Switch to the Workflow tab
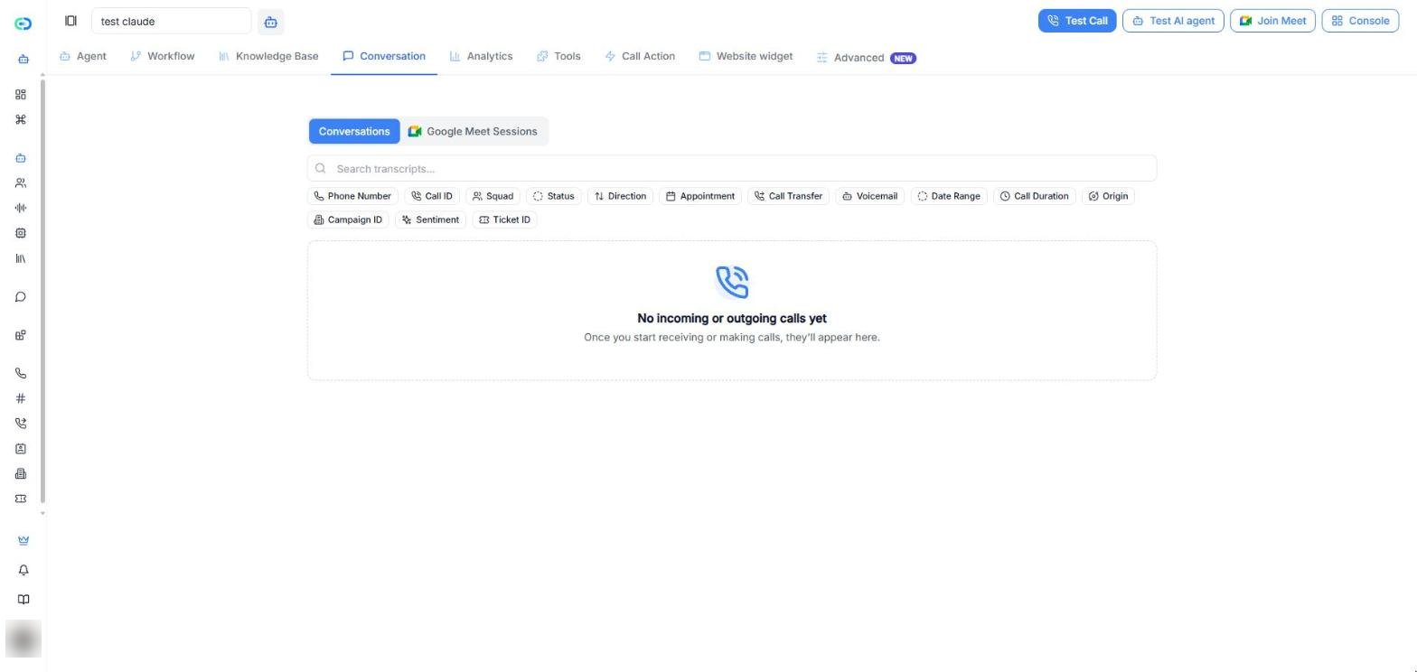 click(163, 56)
